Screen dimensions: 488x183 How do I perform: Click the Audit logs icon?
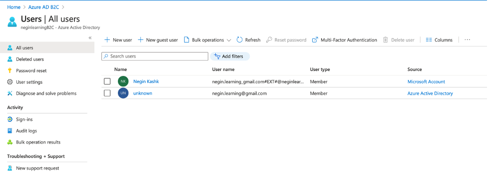tap(10, 131)
